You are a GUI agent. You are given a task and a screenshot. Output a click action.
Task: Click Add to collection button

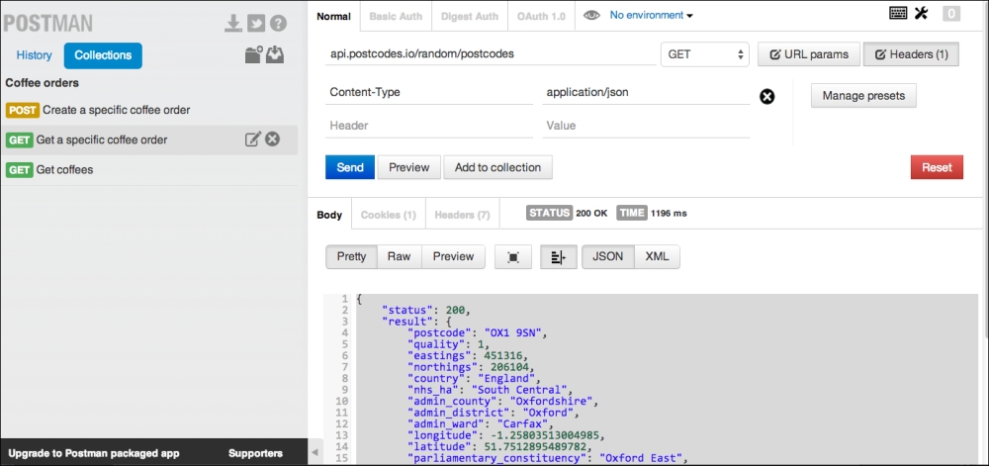point(497,167)
